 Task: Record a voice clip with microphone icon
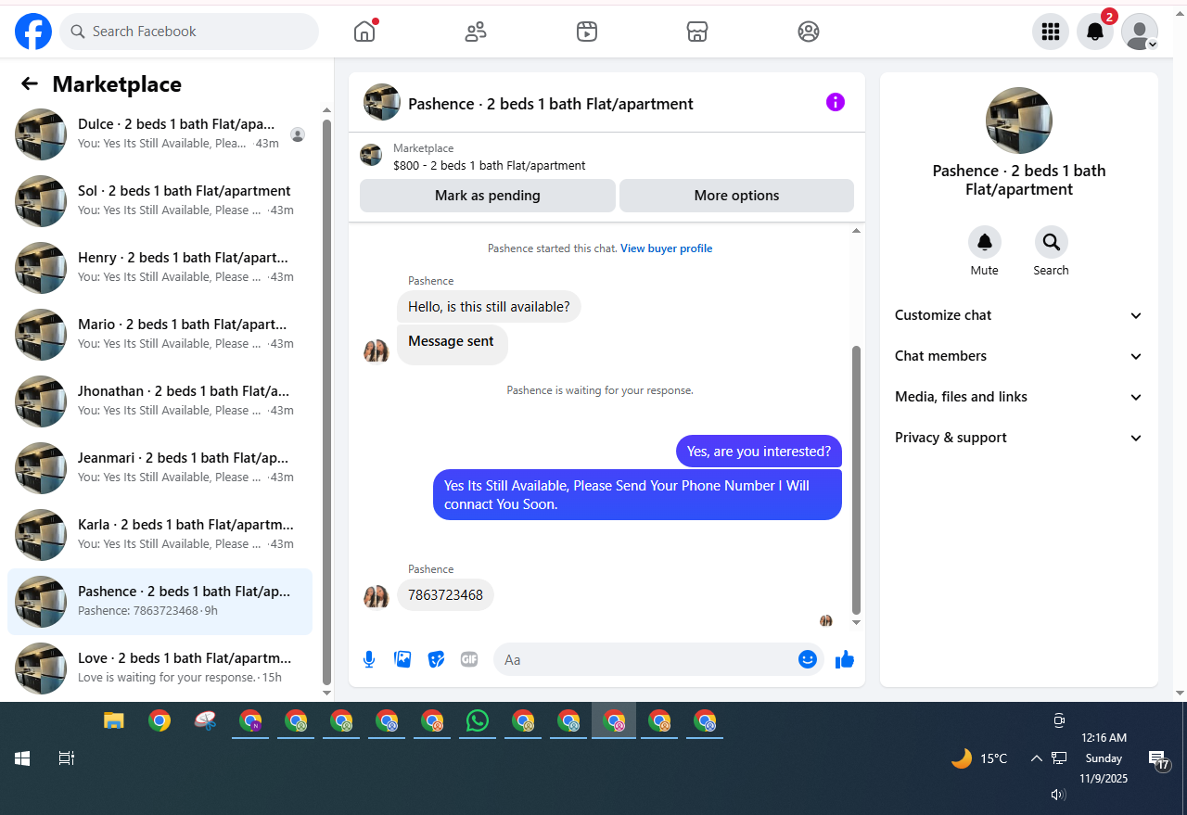(x=369, y=659)
